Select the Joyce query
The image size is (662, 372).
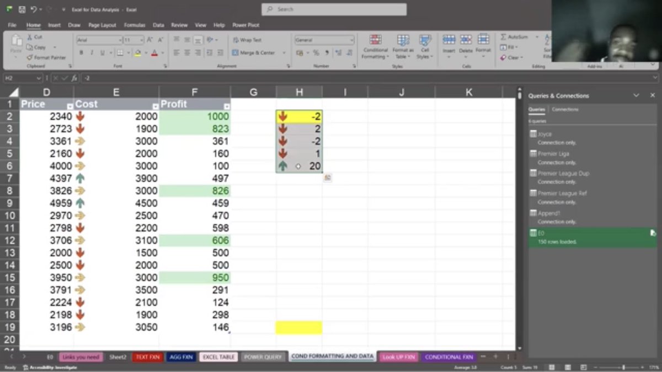pyautogui.click(x=592, y=138)
